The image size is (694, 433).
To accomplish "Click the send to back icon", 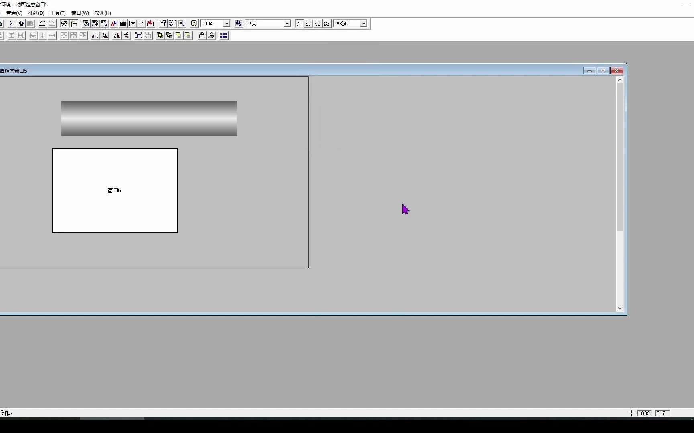I will pyautogui.click(x=169, y=36).
